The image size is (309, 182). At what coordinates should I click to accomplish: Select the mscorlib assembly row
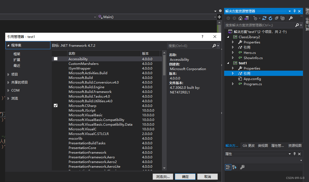pyautogui.click(x=107, y=139)
